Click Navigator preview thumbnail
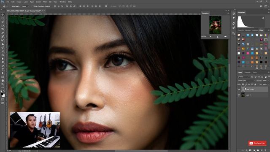The height and width of the screenshot is (152, 270). click(x=215, y=25)
